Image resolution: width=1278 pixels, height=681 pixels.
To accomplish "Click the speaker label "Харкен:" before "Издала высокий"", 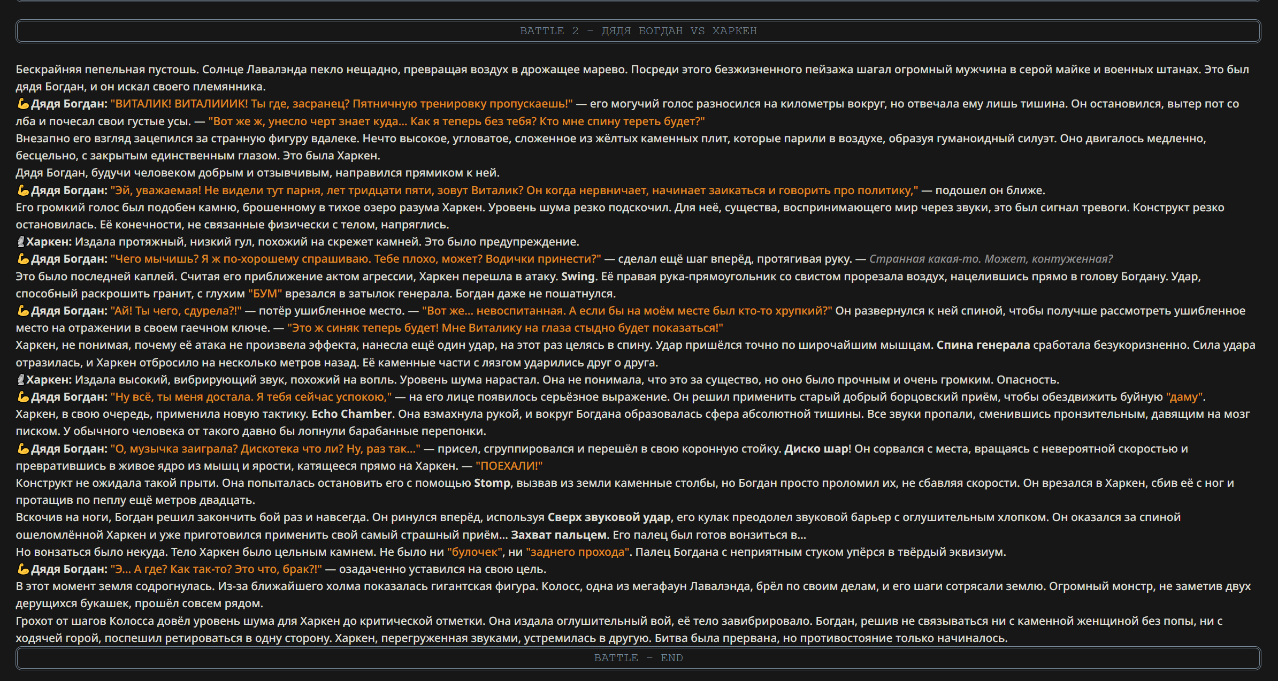I will 49,380.
